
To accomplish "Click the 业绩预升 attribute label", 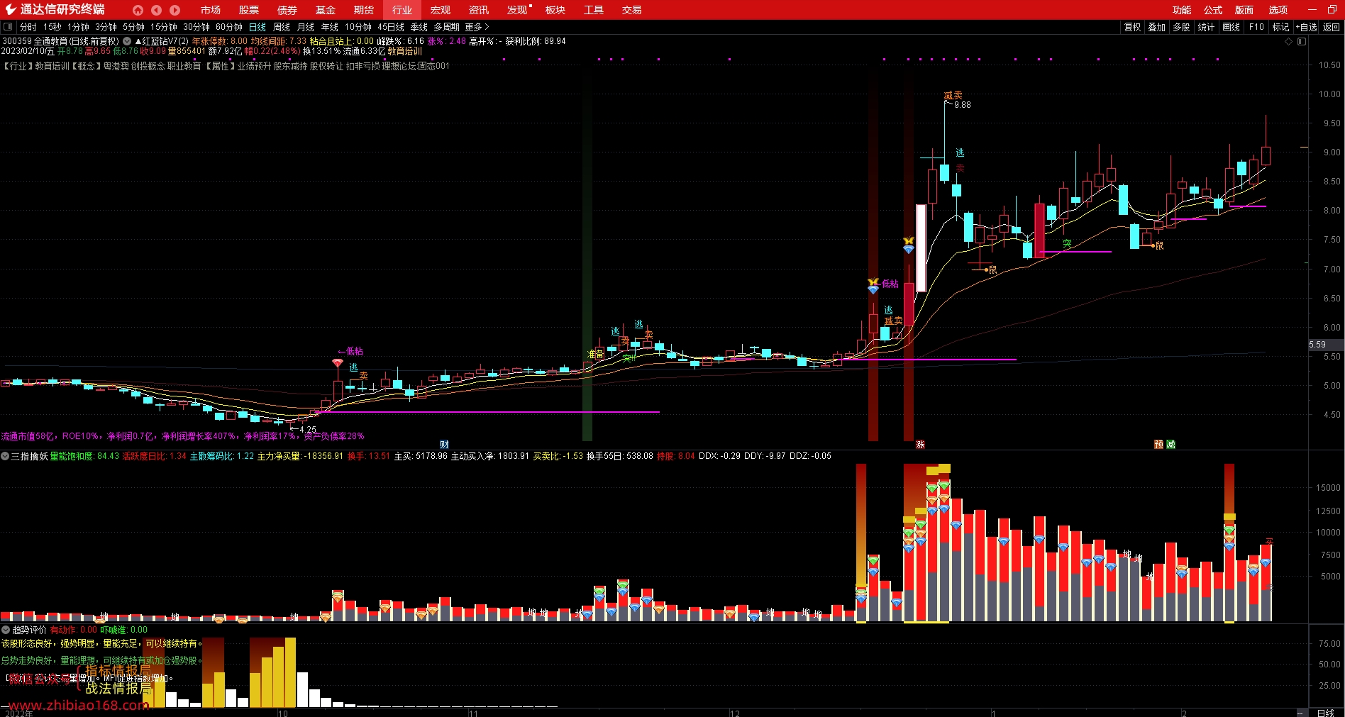I will point(254,66).
